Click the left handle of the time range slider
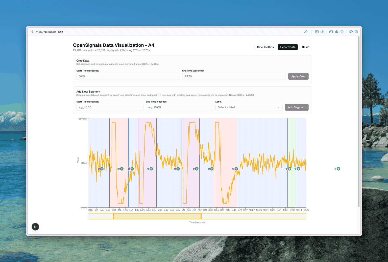Screen dimensions: 388x262 tap(113, 216)
